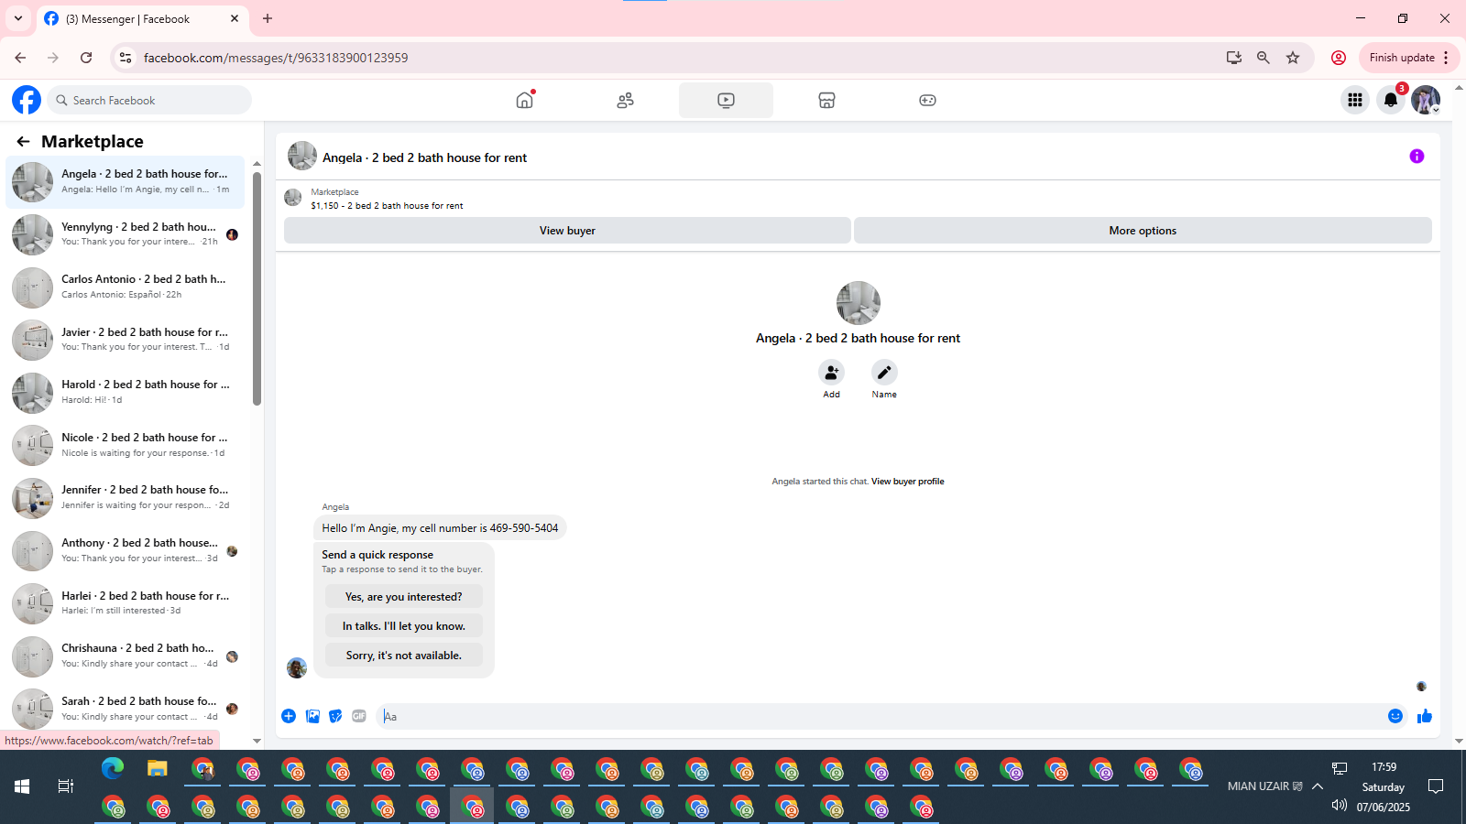Image resolution: width=1466 pixels, height=824 pixels.
Task: Bookmark this page with star icon
Action: point(1293,58)
